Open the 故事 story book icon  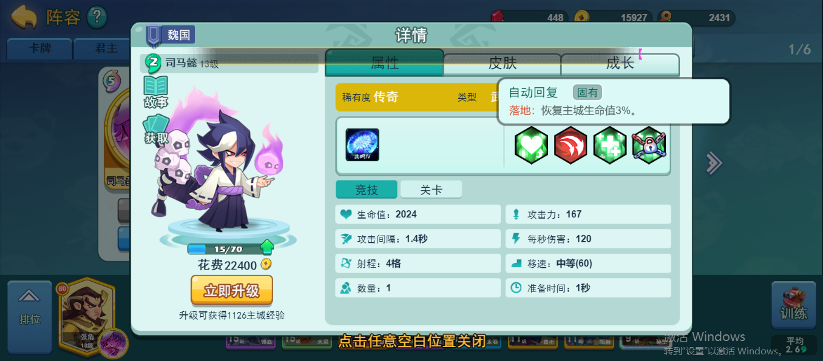click(156, 91)
